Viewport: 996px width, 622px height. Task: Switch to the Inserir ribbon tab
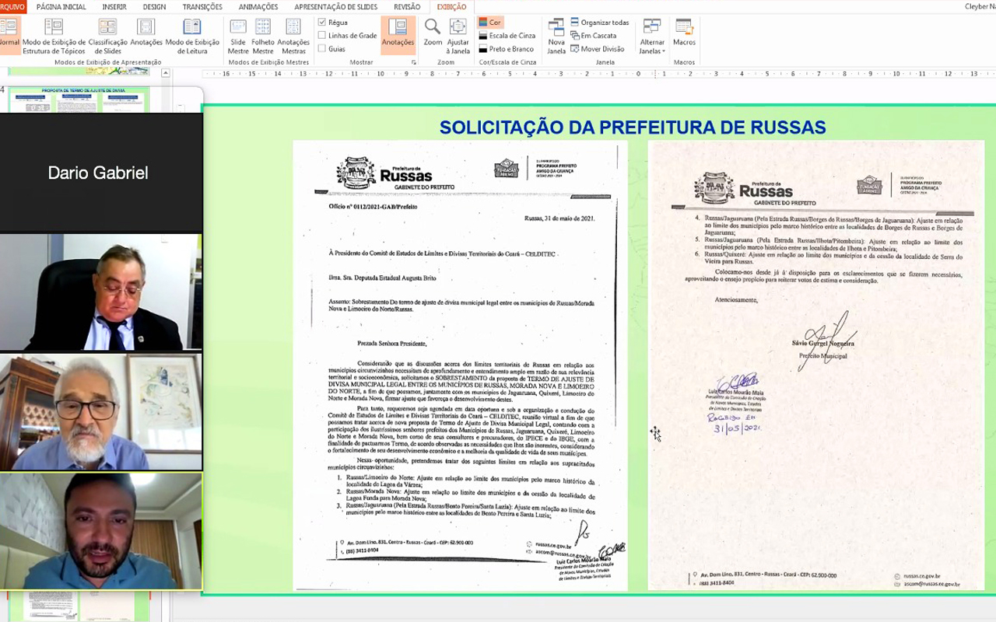tap(114, 7)
